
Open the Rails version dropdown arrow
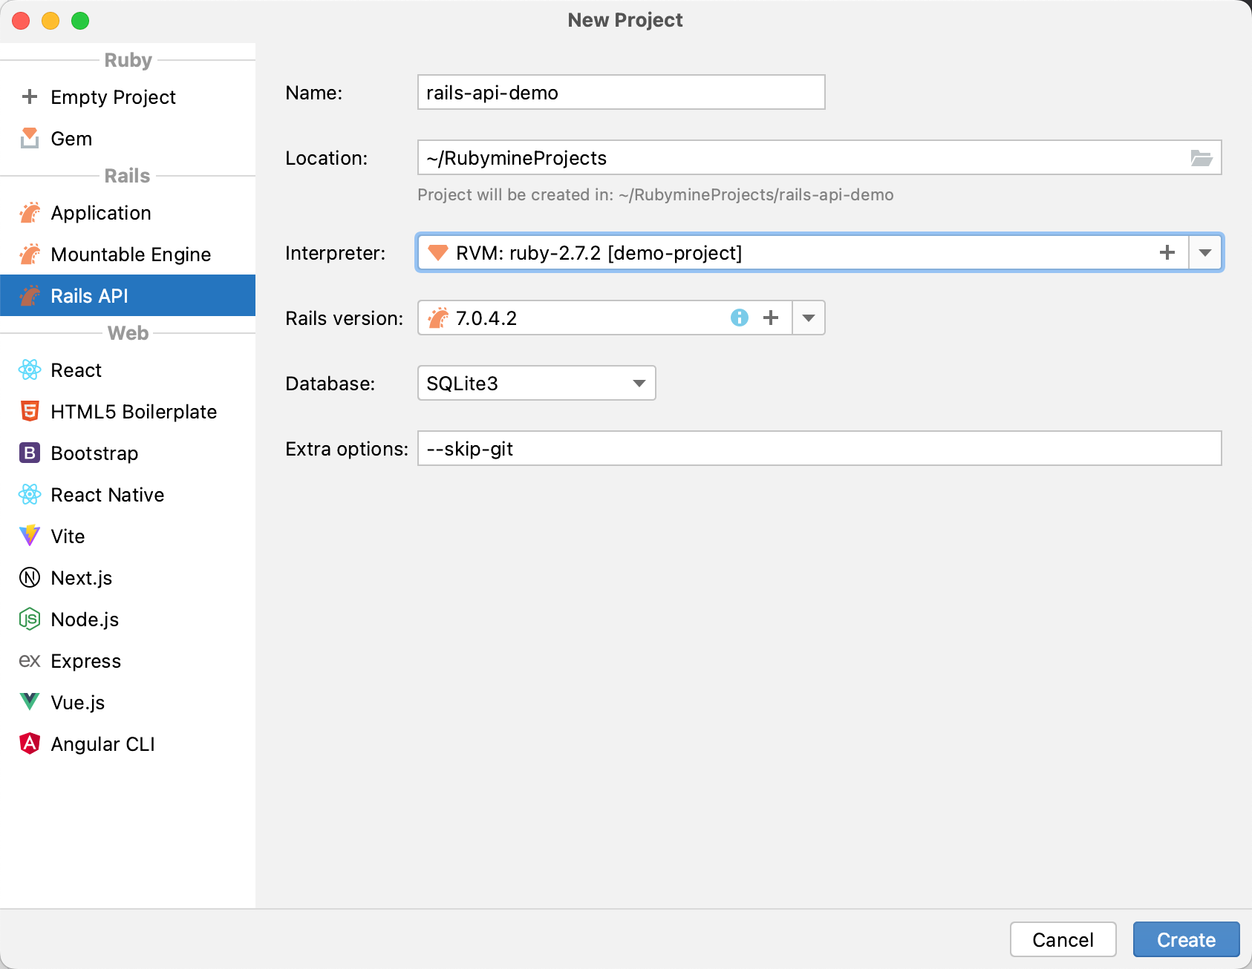tap(809, 318)
